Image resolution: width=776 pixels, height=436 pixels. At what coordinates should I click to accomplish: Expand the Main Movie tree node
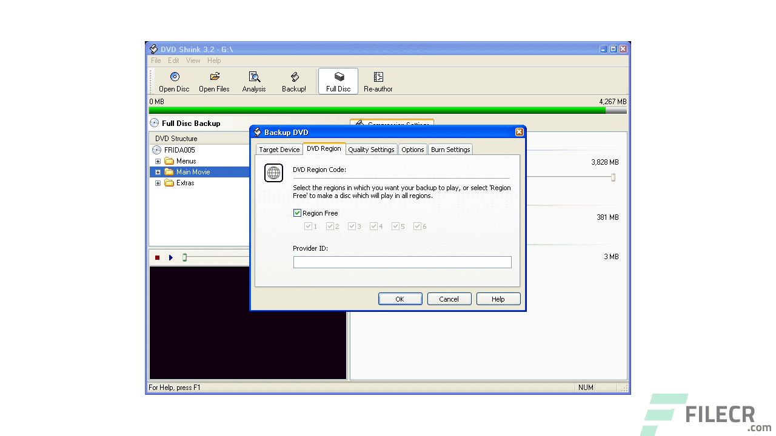coord(158,171)
